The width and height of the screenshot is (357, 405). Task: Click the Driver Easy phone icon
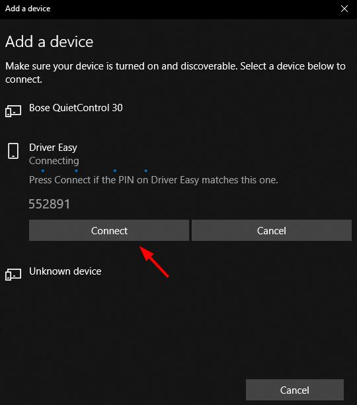[x=13, y=151]
